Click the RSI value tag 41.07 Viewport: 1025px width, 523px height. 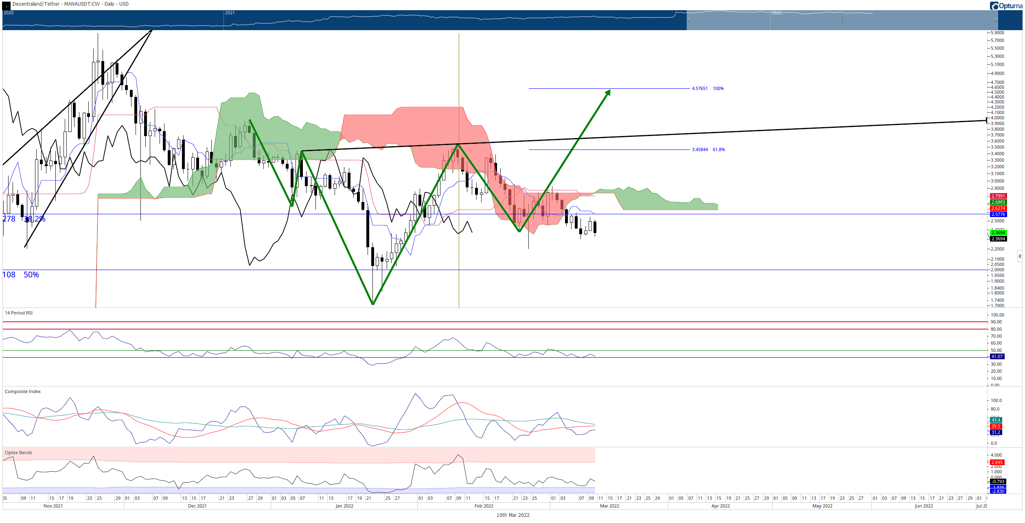coord(997,356)
